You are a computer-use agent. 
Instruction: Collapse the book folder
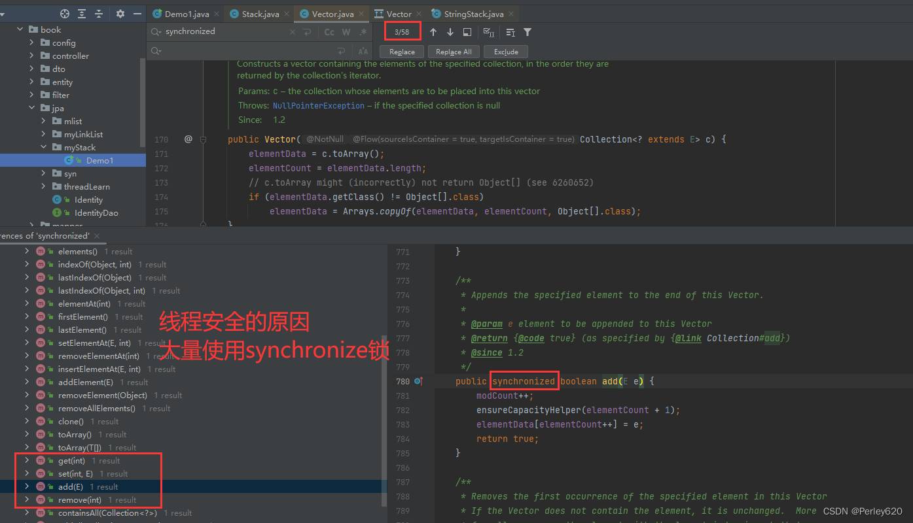(20, 29)
